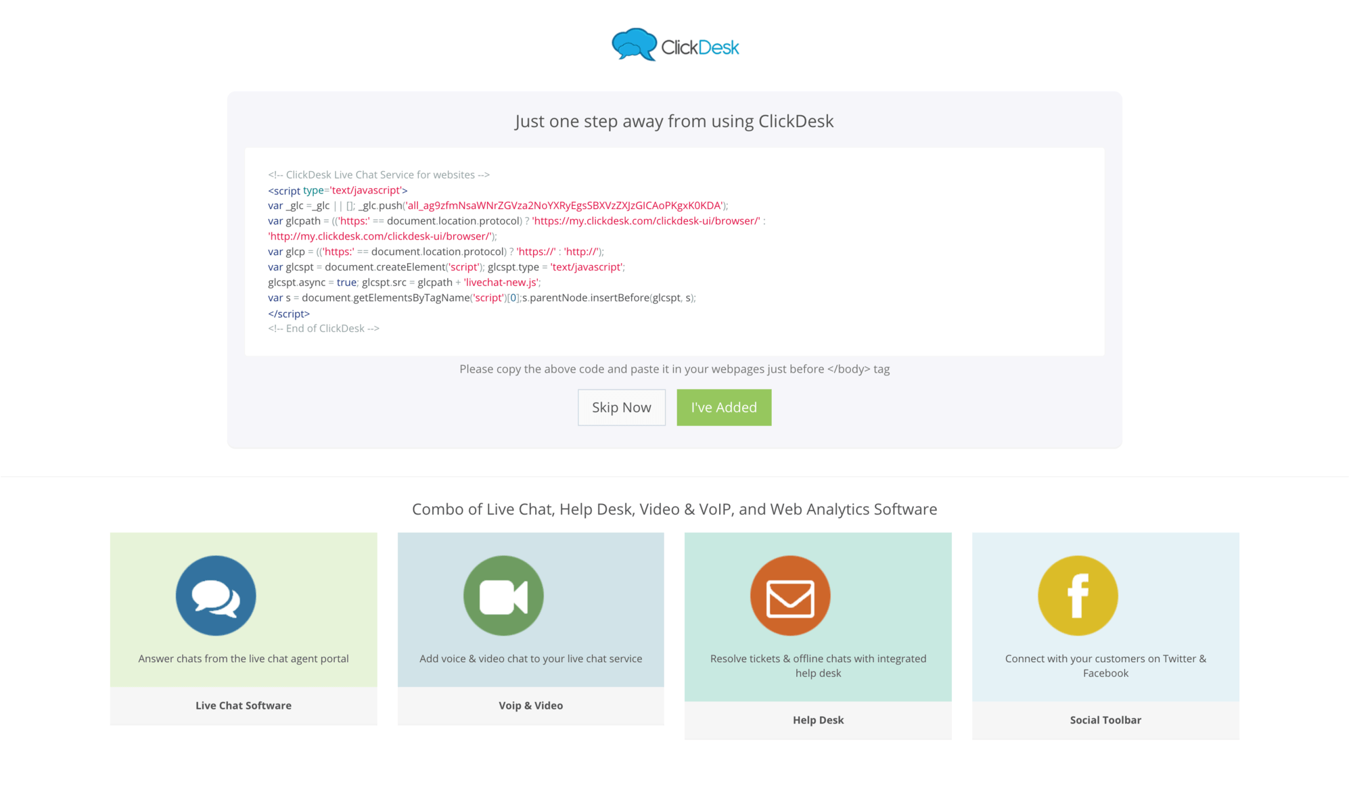Click the yellow Facebook icon

point(1078,596)
